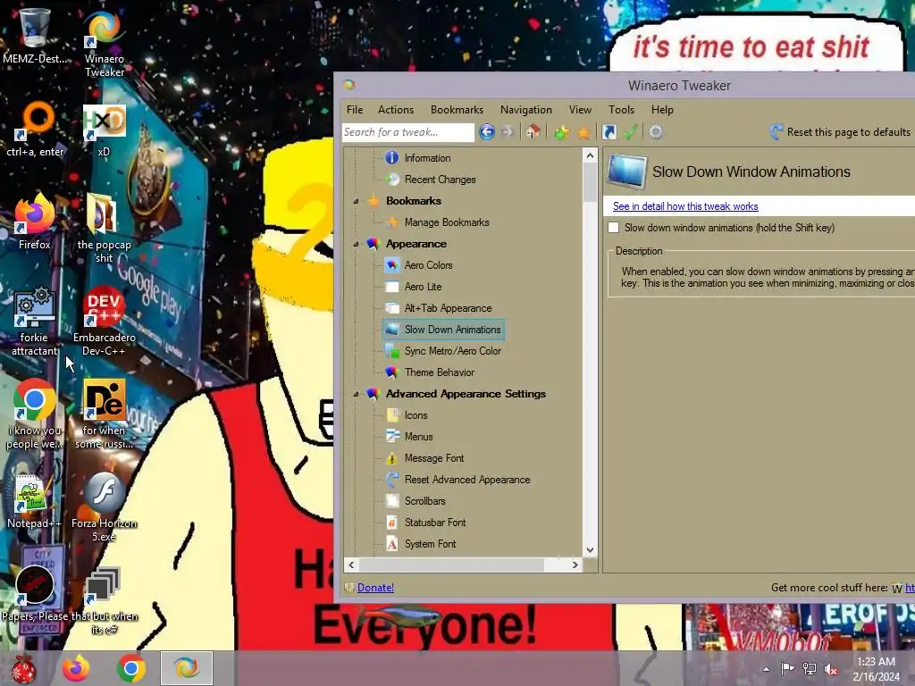Select Chrome i know you people desktop icon
The image size is (915, 686).
pyautogui.click(x=35, y=414)
